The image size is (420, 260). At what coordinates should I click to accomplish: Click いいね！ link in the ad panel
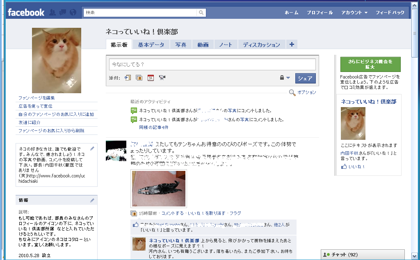(x=356, y=166)
